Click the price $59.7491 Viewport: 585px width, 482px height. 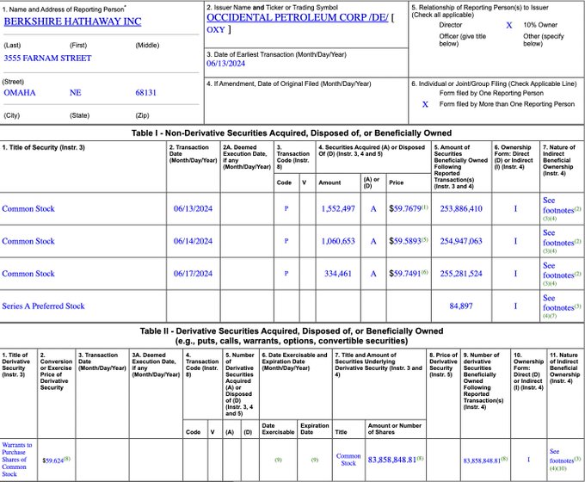point(405,274)
